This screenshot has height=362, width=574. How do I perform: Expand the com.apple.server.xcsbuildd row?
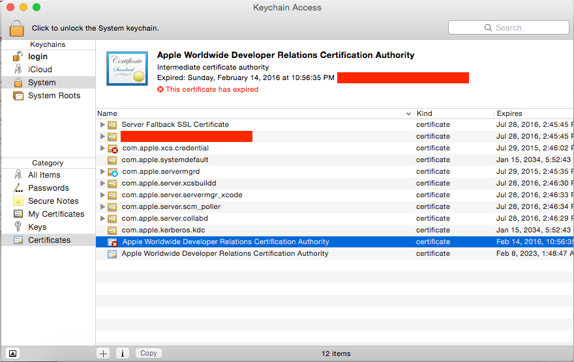[x=102, y=183]
